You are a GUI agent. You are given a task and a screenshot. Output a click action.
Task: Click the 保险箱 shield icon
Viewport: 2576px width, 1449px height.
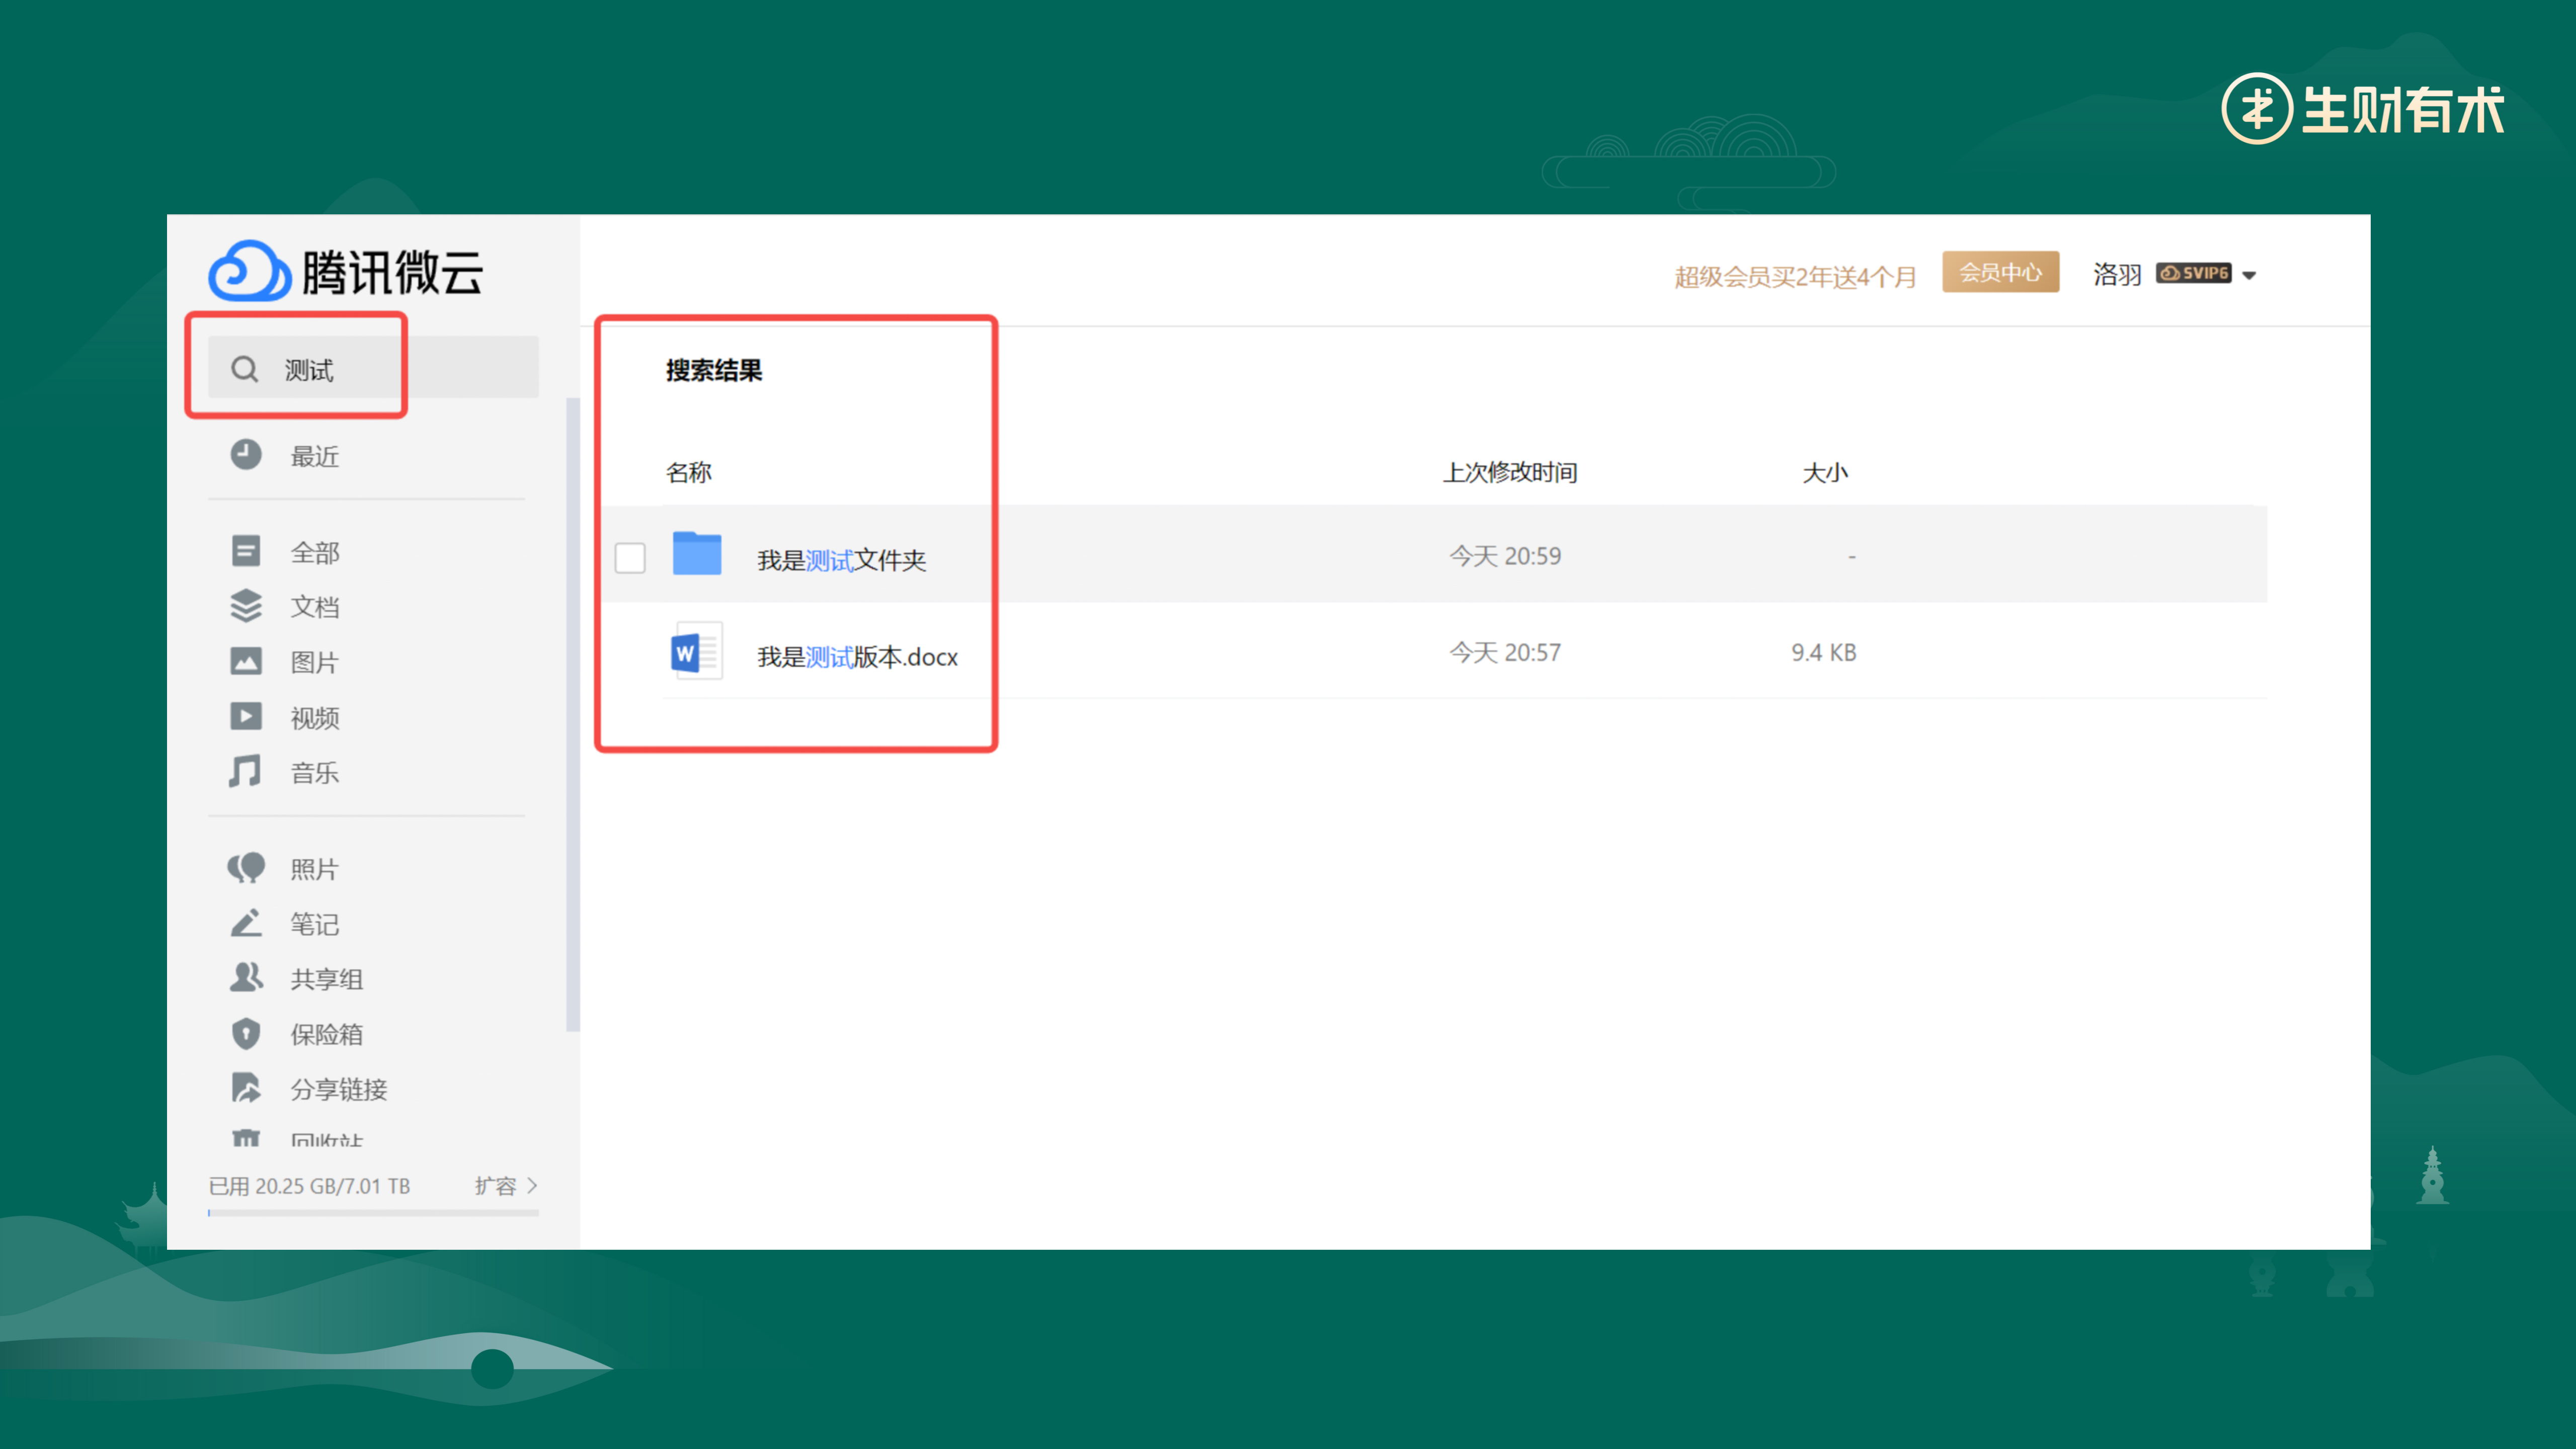(246, 1033)
